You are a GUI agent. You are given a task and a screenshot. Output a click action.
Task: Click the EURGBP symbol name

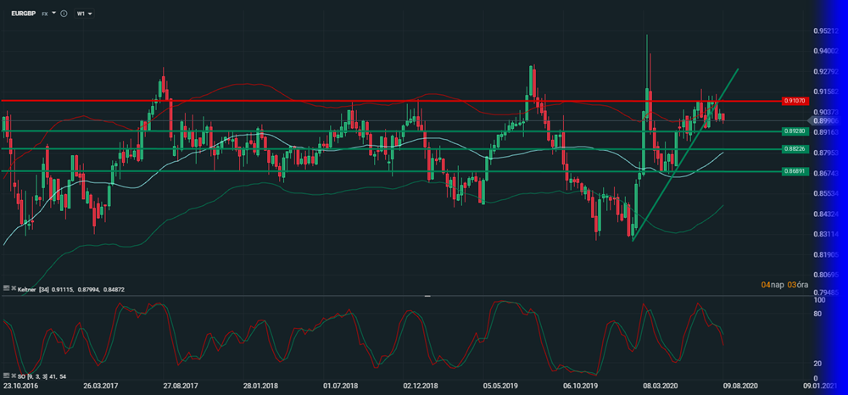point(23,14)
